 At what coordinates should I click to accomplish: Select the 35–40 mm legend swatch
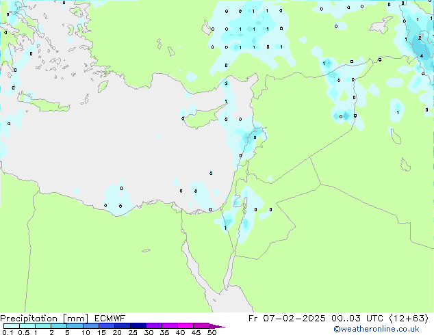(x=170, y=326)
